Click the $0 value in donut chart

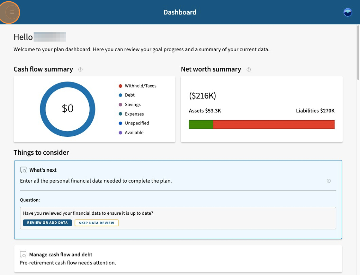(67, 108)
